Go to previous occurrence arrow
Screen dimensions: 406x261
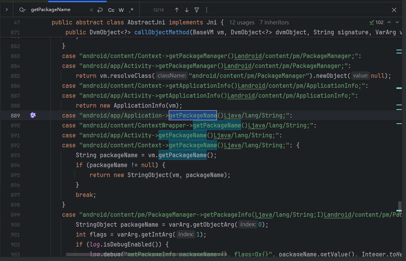pyautogui.click(x=176, y=10)
